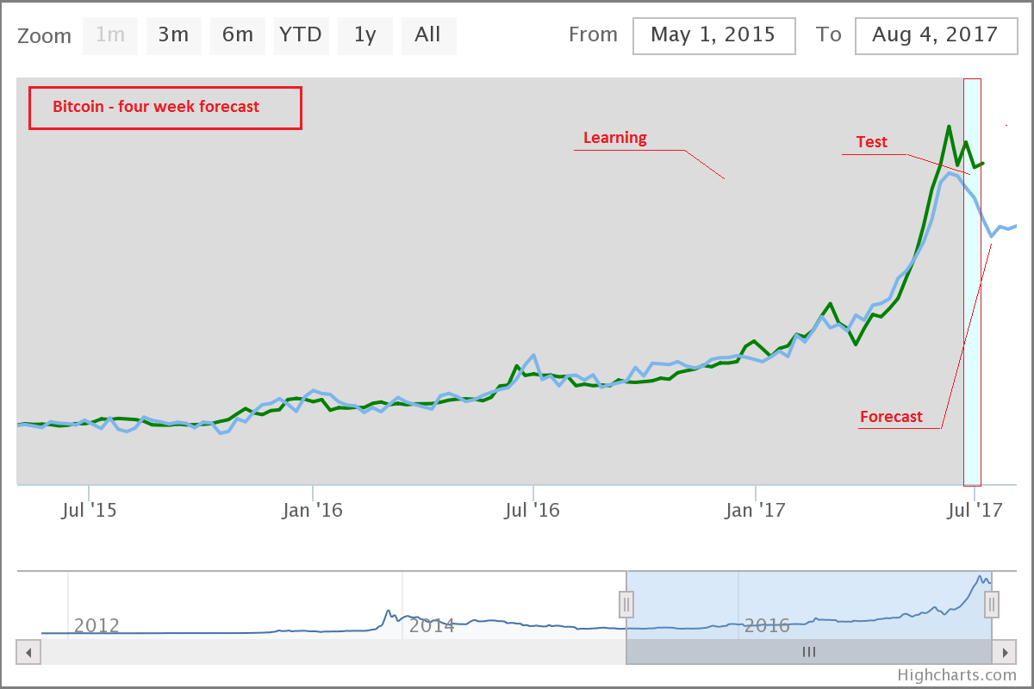Click the Bitcoin four week forecast title box
Image resolution: width=1034 pixels, height=689 pixels.
[x=165, y=108]
